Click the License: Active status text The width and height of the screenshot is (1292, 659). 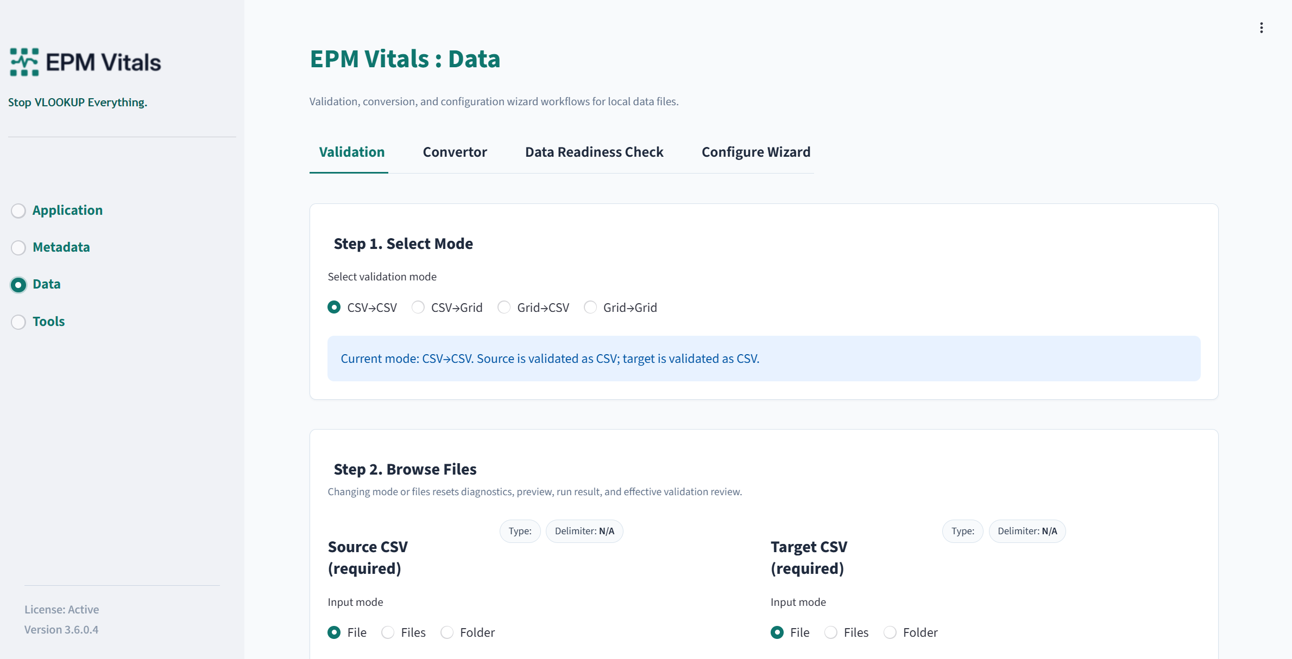61,610
